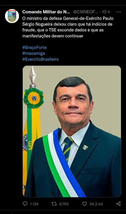View the 8.750 retweets count
The image size is (126, 214).
64,204
